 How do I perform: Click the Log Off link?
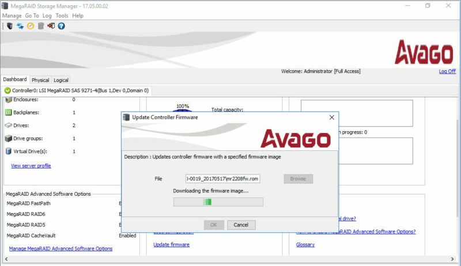coord(447,71)
